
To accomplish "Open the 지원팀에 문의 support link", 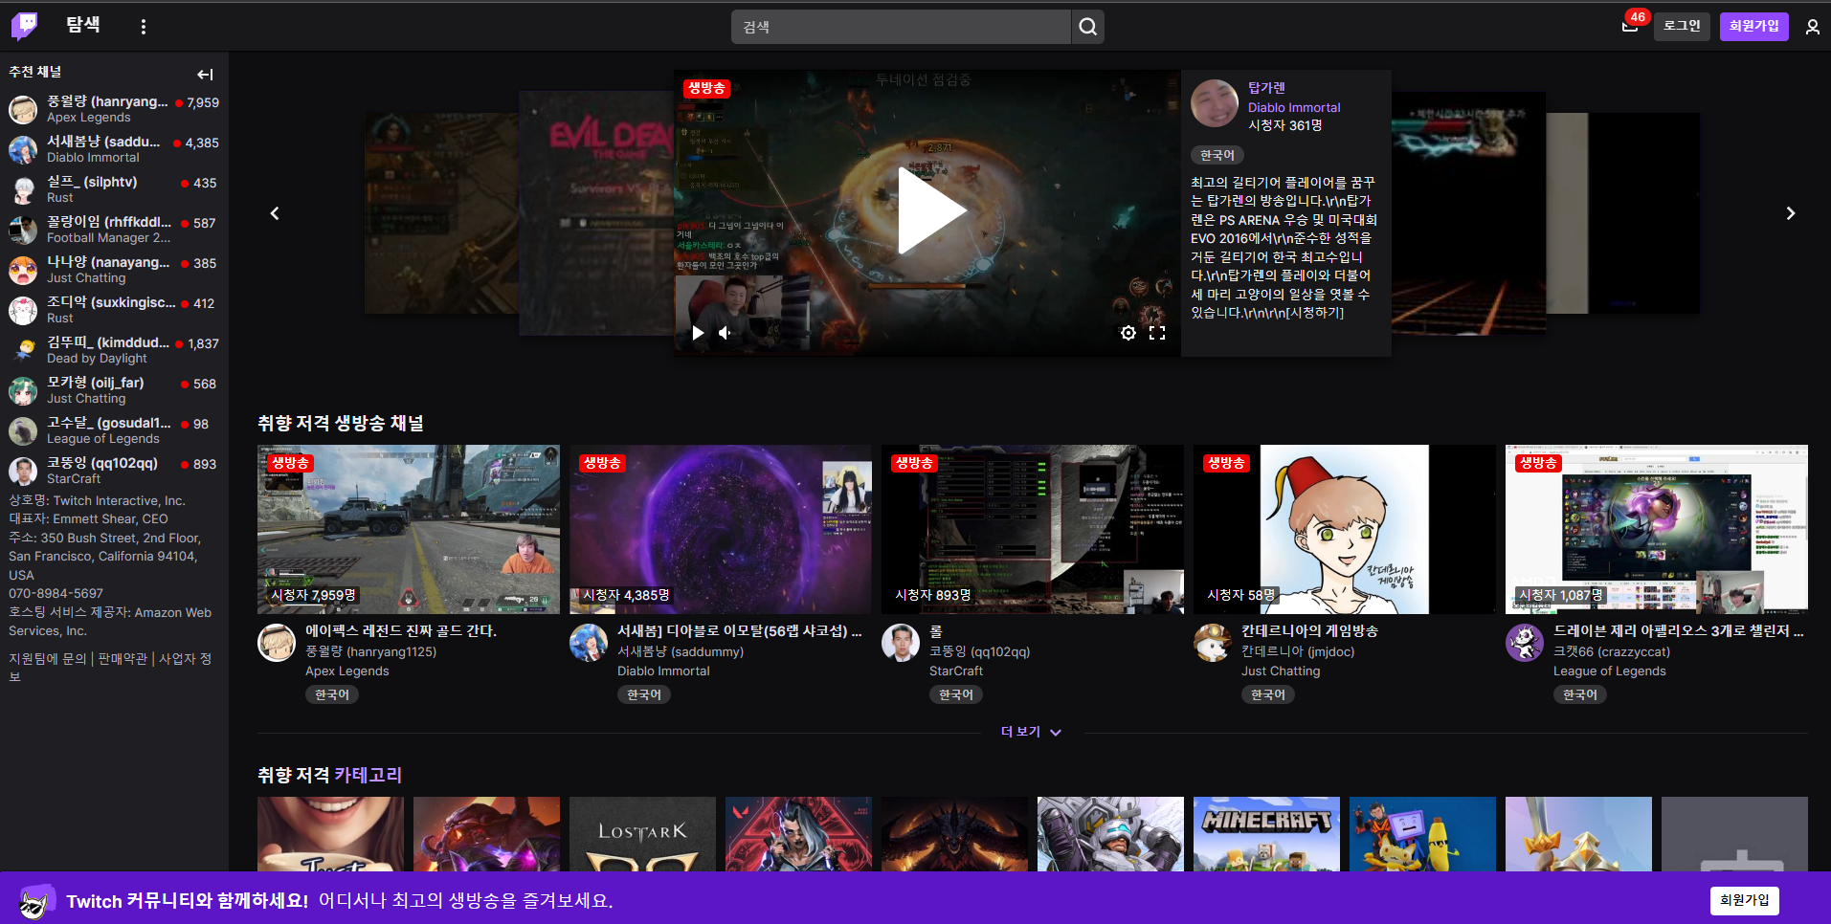I will click(48, 659).
